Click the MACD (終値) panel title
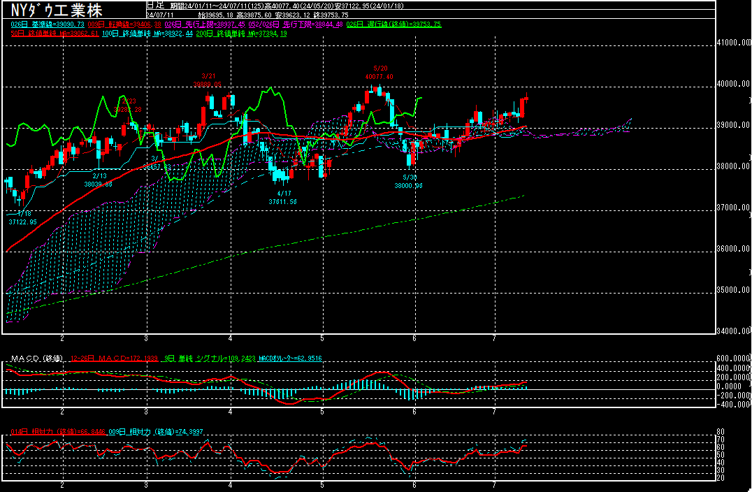Screen dimensions: 752x492 pyautogui.click(x=37, y=359)
